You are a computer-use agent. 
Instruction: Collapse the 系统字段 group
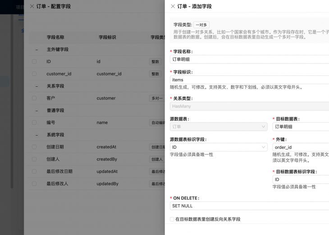(37, 135)
